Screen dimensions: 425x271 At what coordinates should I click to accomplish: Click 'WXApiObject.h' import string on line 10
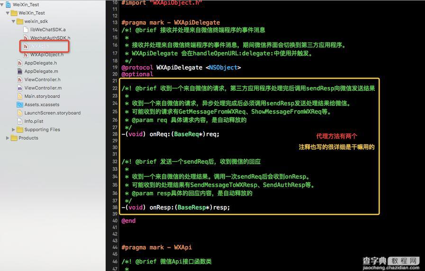[176, 3]
